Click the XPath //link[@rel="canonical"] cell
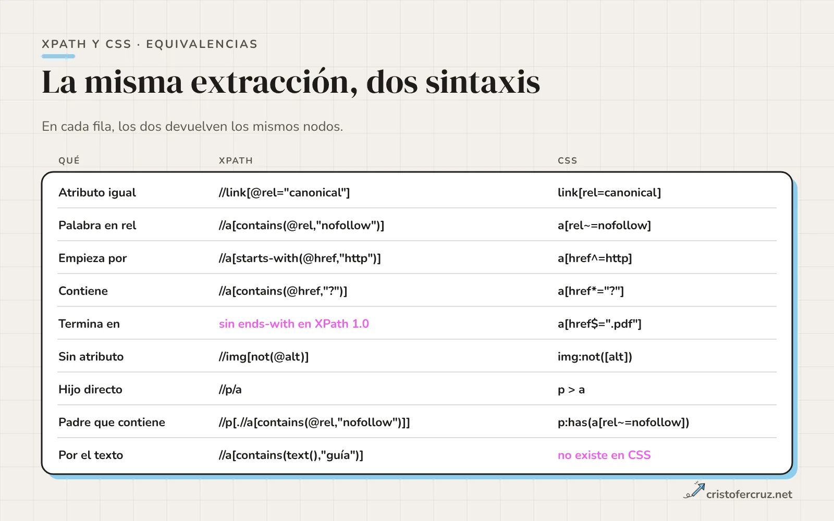 point(284,193)
